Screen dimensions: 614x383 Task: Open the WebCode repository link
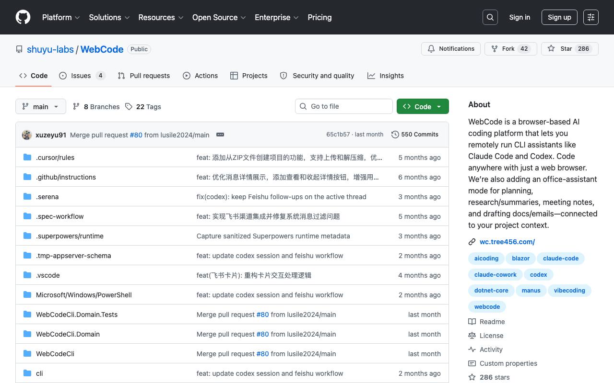coord(102,49)
